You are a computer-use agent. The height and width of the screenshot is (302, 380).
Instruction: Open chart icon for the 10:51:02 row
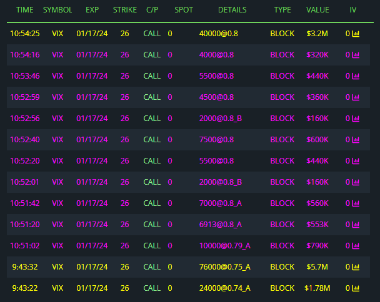click(356, 246)
